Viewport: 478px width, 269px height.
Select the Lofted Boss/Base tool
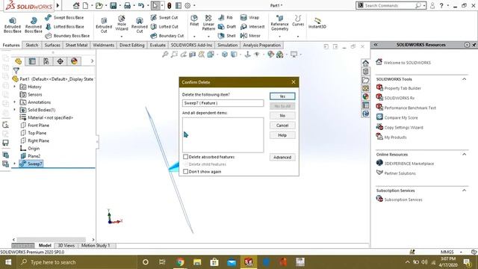point(64,27)
